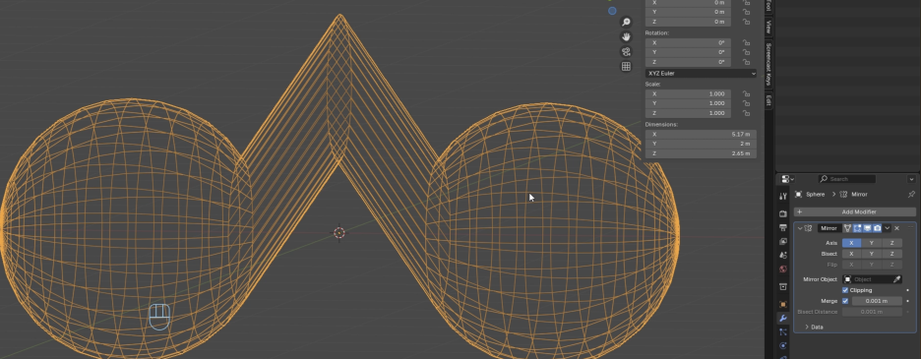This screenshot has height=359, width=921.
Task: Enable Mirror Axis Z
Action: (x=892, y=243)
